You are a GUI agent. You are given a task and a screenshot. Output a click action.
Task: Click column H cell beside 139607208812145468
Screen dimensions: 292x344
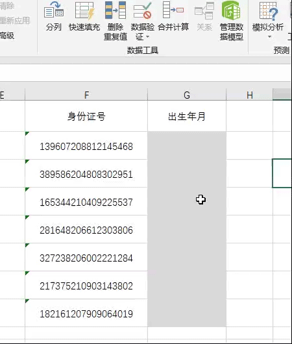(249, 145)
